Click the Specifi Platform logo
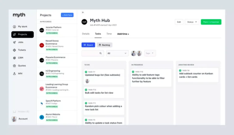 pos(42,104)
